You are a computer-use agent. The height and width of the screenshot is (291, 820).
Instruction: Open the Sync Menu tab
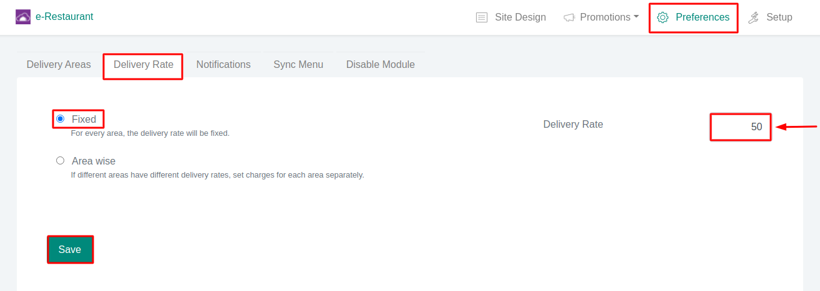(298, 65)
